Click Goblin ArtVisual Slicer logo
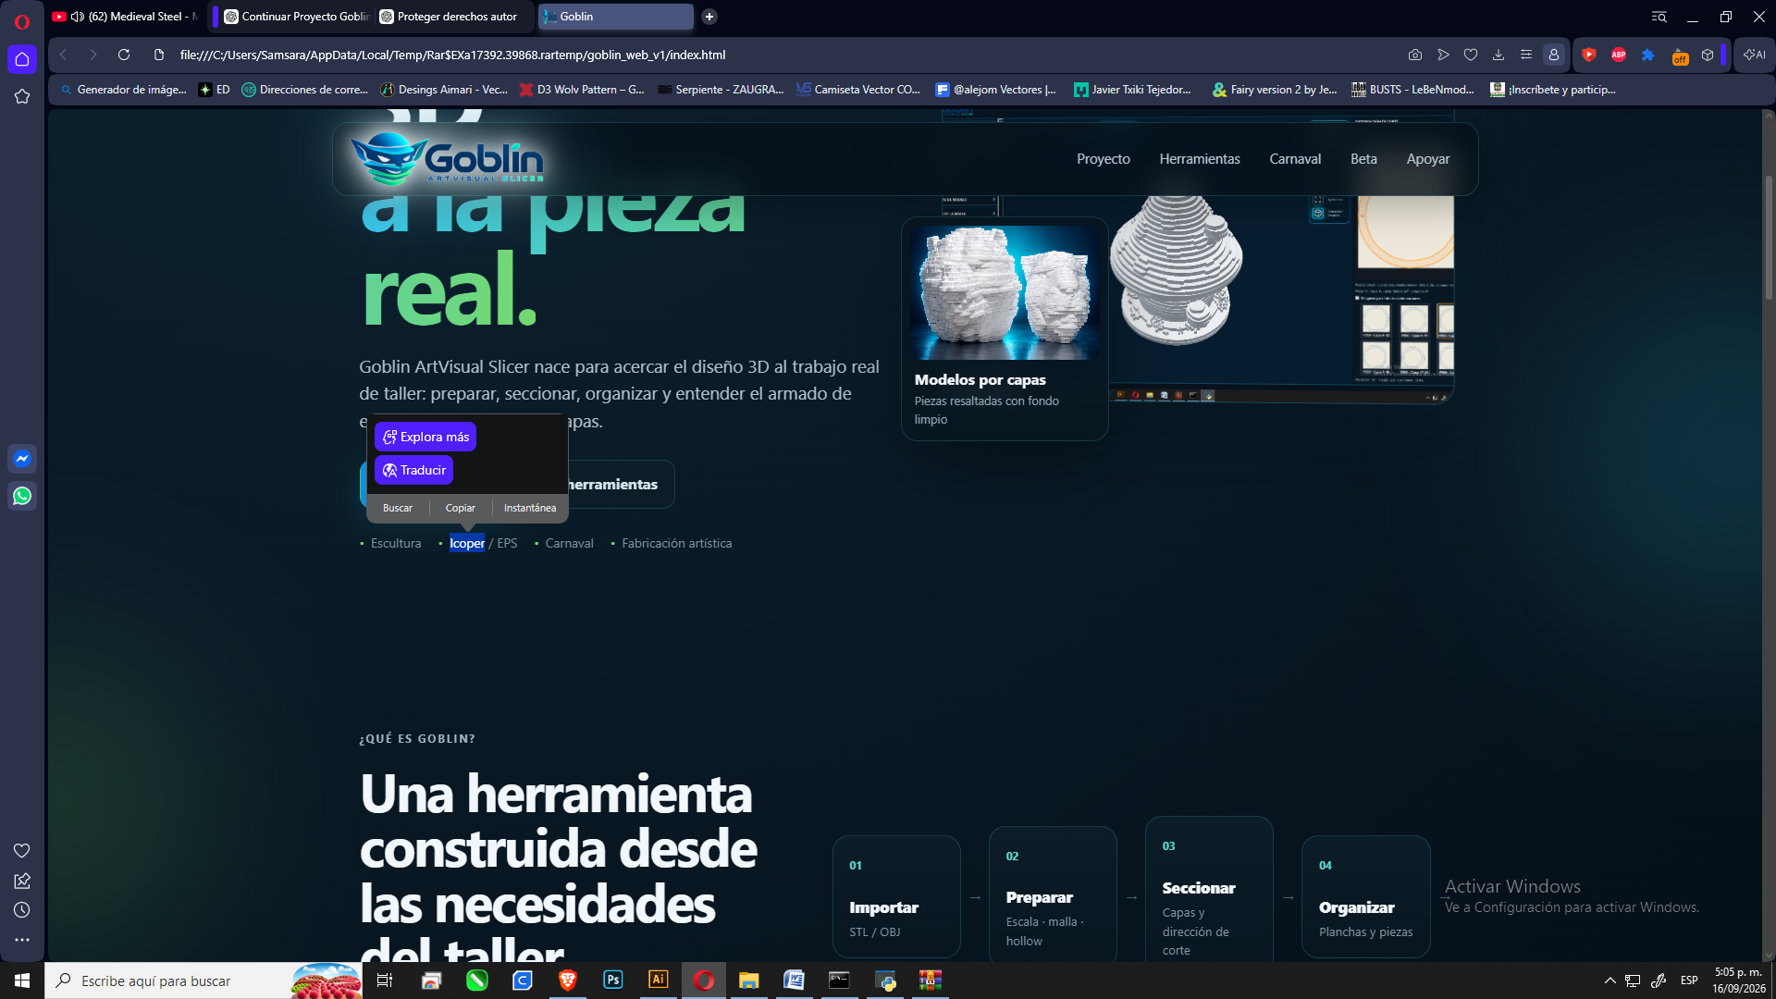1776x999 pixels. point(448,158)
